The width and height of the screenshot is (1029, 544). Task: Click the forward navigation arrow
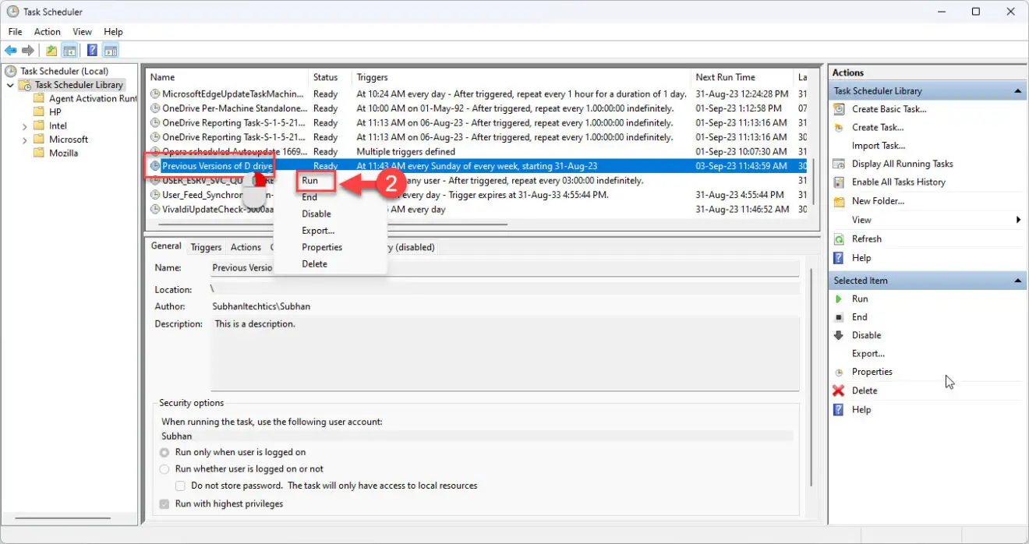click(x=29, y=49)
